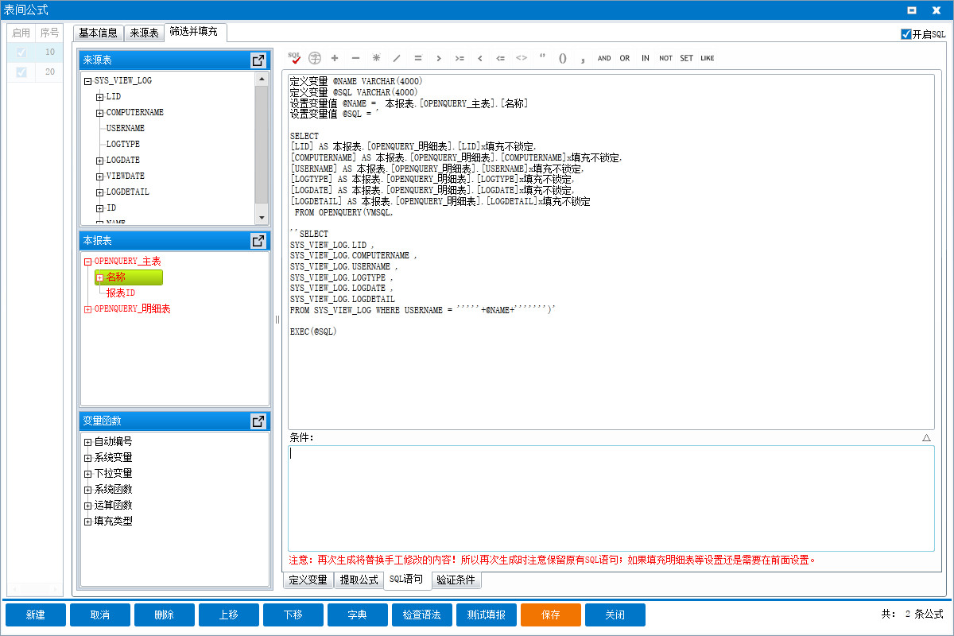Screen dimensions: 954x636
Task: Insert the greater-than-or-equal operator
Action: 459,58
